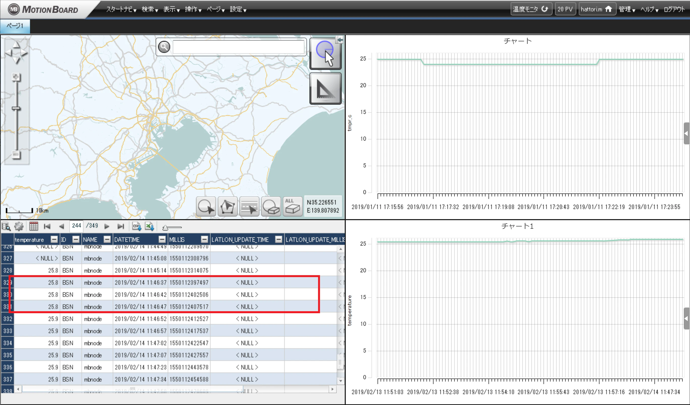Click the table grid view icon
Image resolution: width=690 pixels, height=405 pixels.
(34, 226)
